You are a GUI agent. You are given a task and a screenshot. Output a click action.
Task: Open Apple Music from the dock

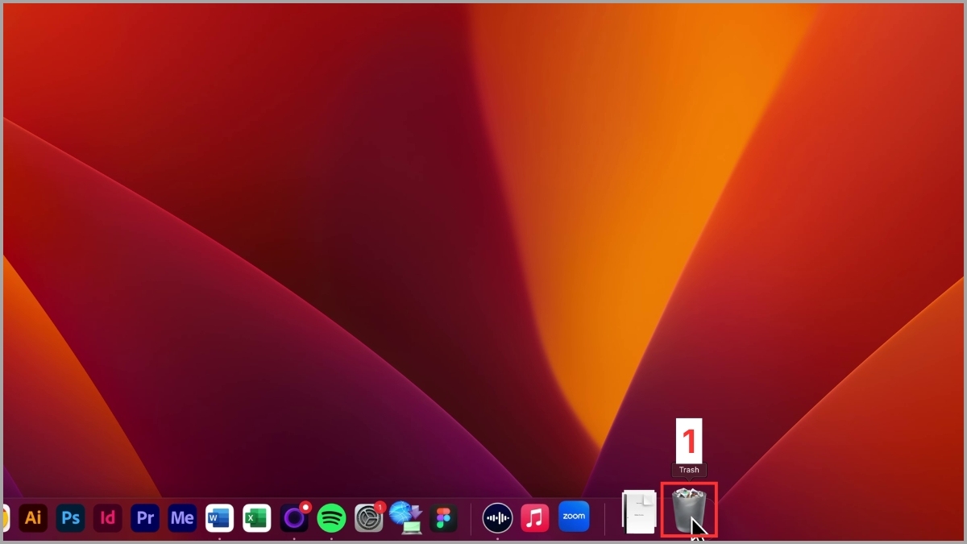click(x=535, y=517)
